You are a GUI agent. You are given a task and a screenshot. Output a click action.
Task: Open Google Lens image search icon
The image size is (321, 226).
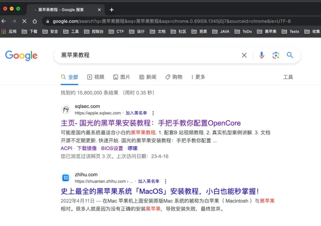[276, 55]
